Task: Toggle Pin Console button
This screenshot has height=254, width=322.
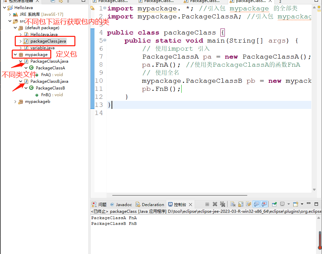Action: click(x=274, y=204)
